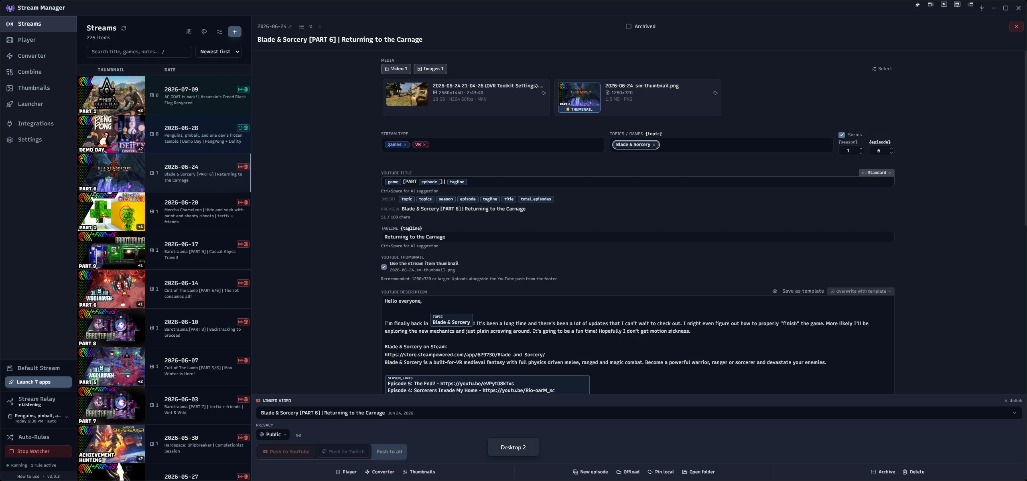Viewport: 1027px width, 481px height.
Task: Refresh the Streams list with the refresh icon
Action: click(x=124, y=28)
